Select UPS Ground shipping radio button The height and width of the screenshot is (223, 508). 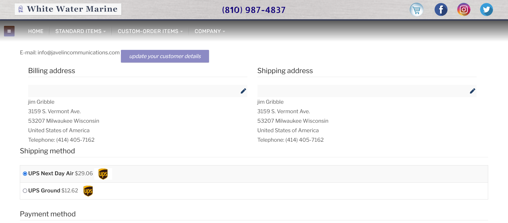coord(25,191)
